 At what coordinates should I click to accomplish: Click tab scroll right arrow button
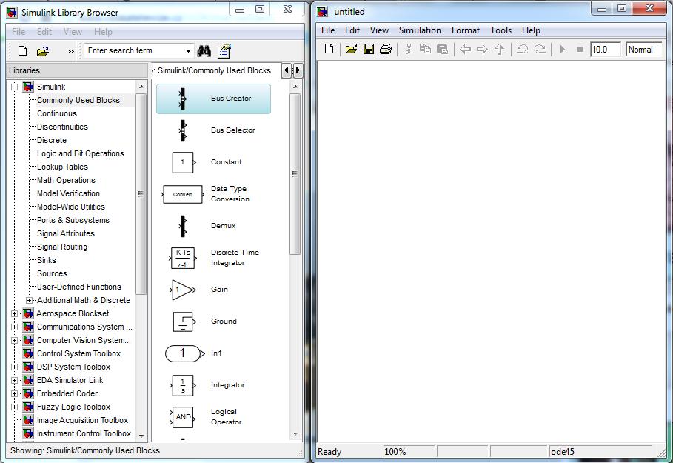click(x=298, y=70)
